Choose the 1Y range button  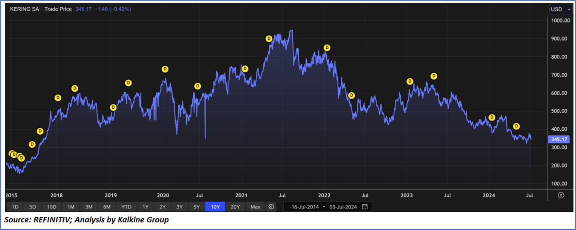pyautogui.click(x=145, y=207)
